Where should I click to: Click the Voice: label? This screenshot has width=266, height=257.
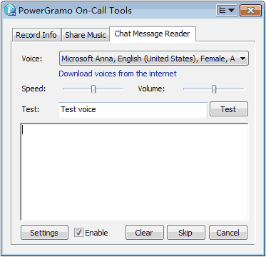pos(32,59)
